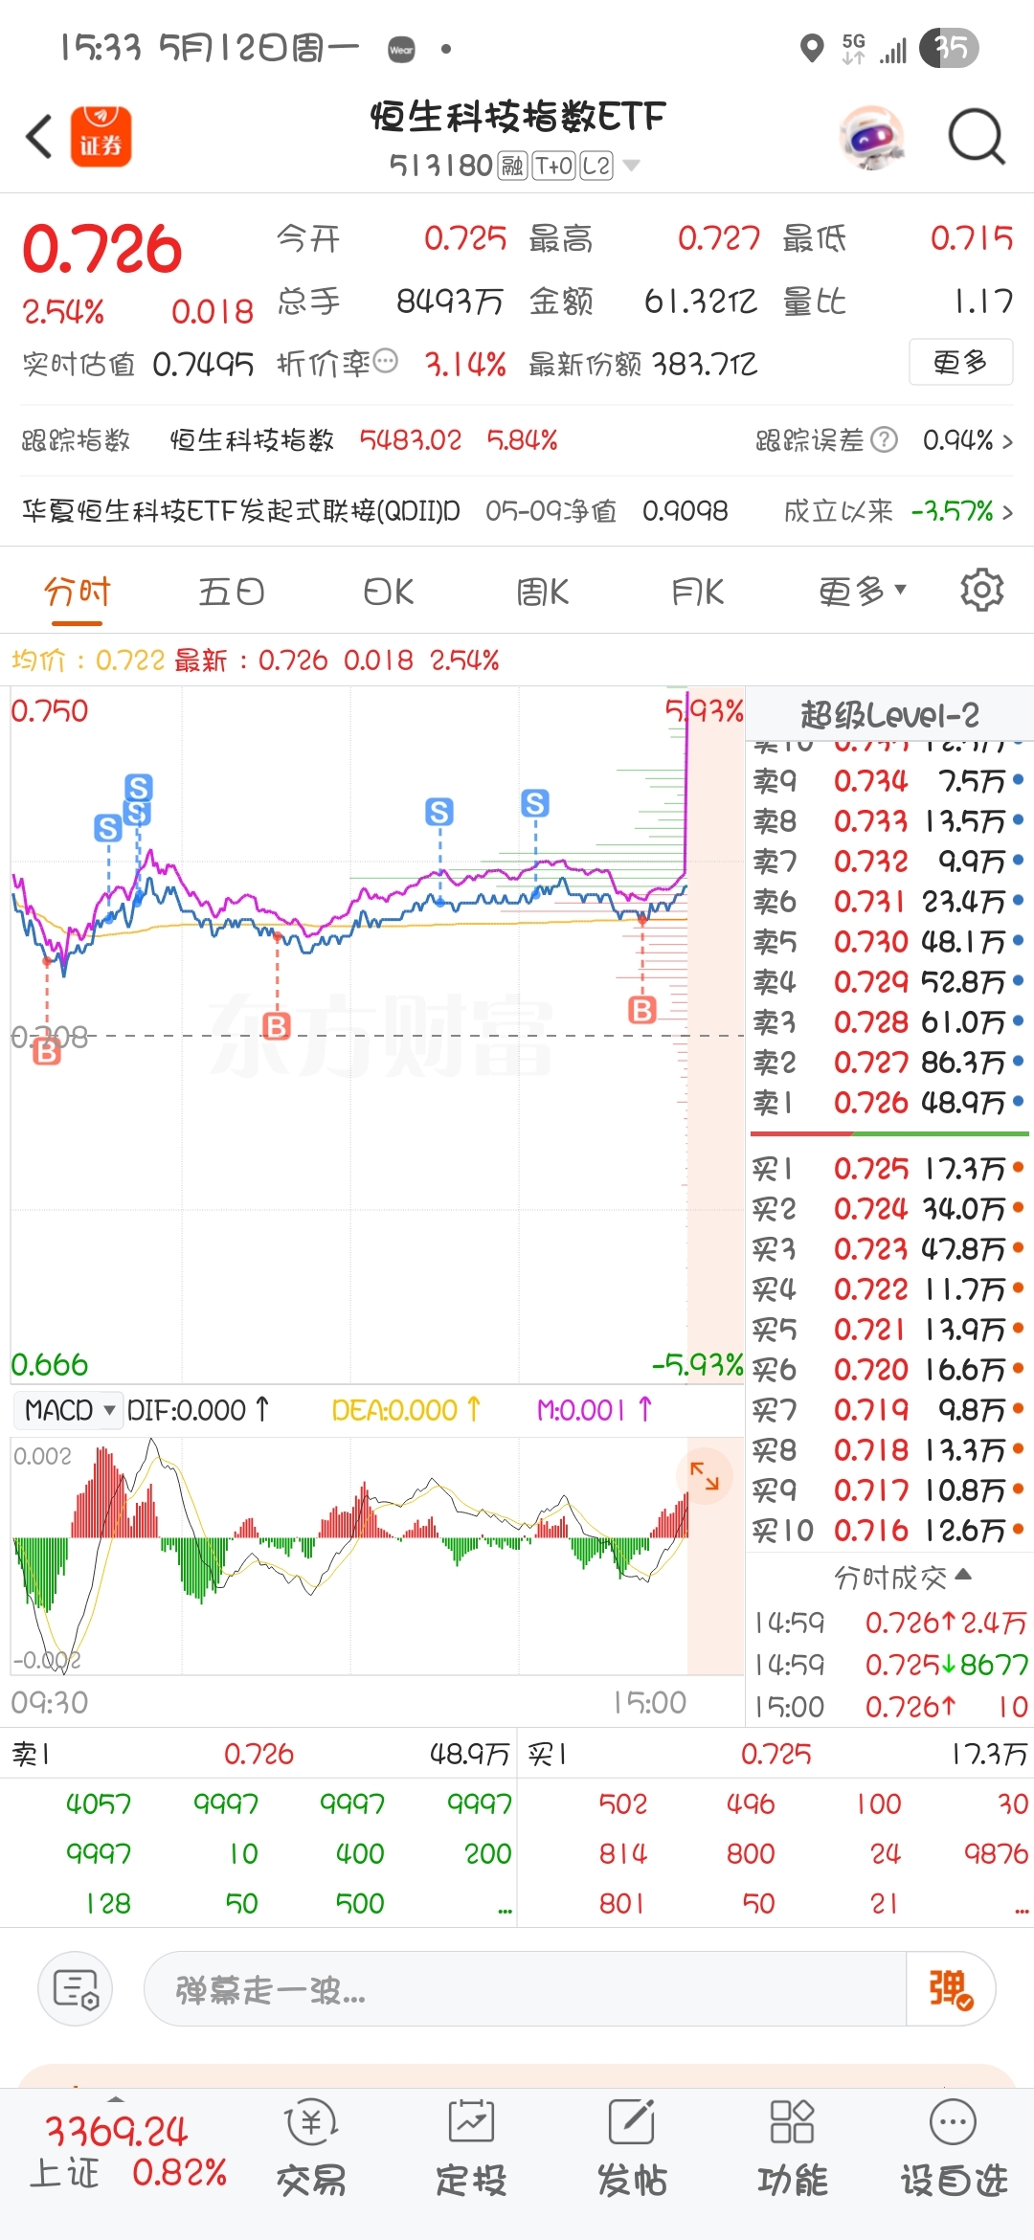This screenshot has width=1034, height=2240.
Task: Expand the chart fullscreen arrows icon
Action: pos(705,1475)
